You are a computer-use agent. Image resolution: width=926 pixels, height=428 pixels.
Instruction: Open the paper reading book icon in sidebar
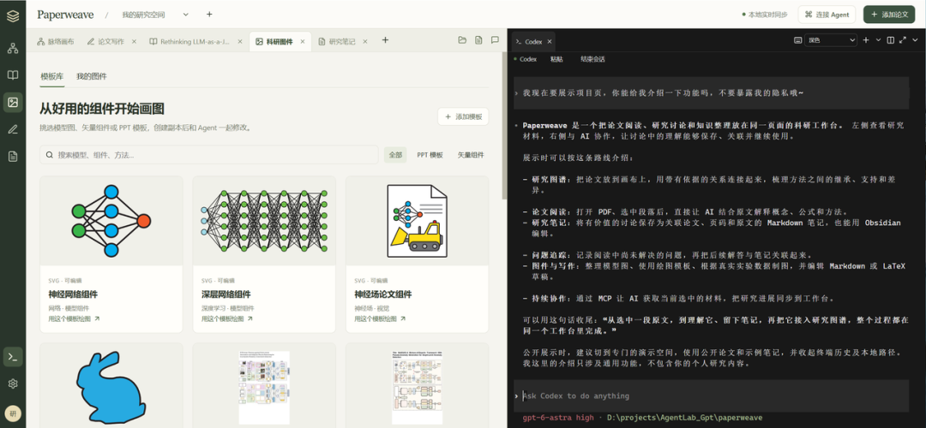point(12,75)
